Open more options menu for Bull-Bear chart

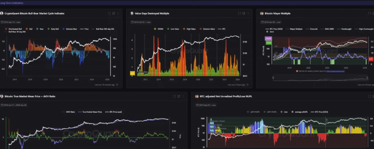point(118,13)
